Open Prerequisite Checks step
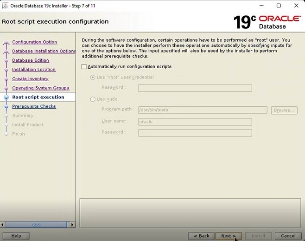Viewport: 305px width, 241px height. (x=34, y=106)
